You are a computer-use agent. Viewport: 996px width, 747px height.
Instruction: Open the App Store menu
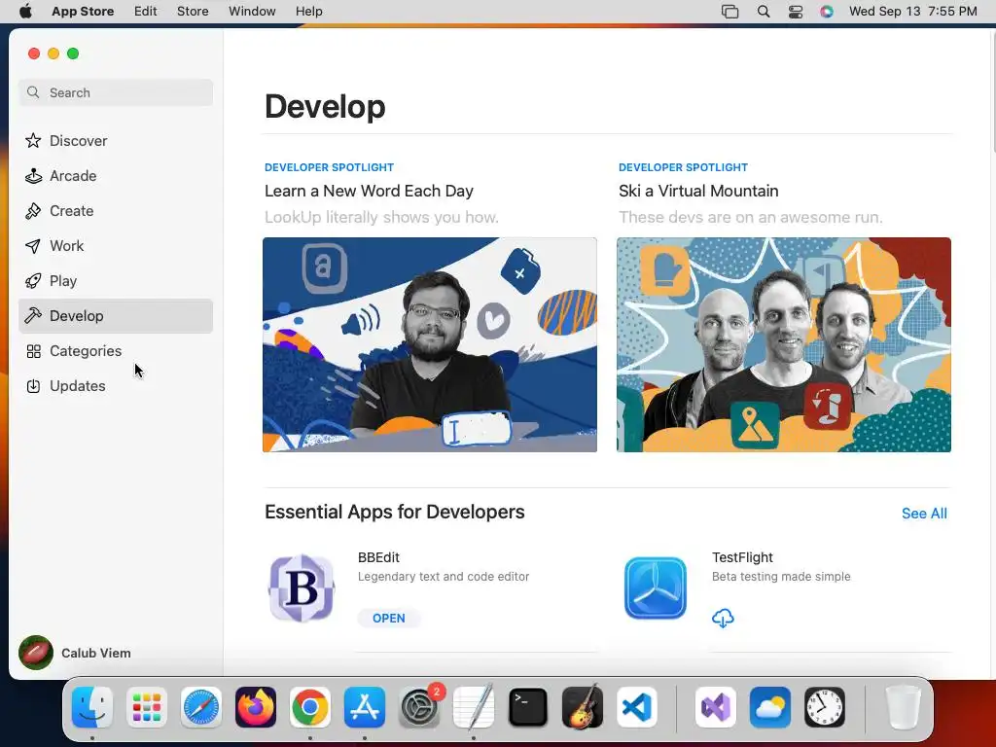click(x=83, y=12)
